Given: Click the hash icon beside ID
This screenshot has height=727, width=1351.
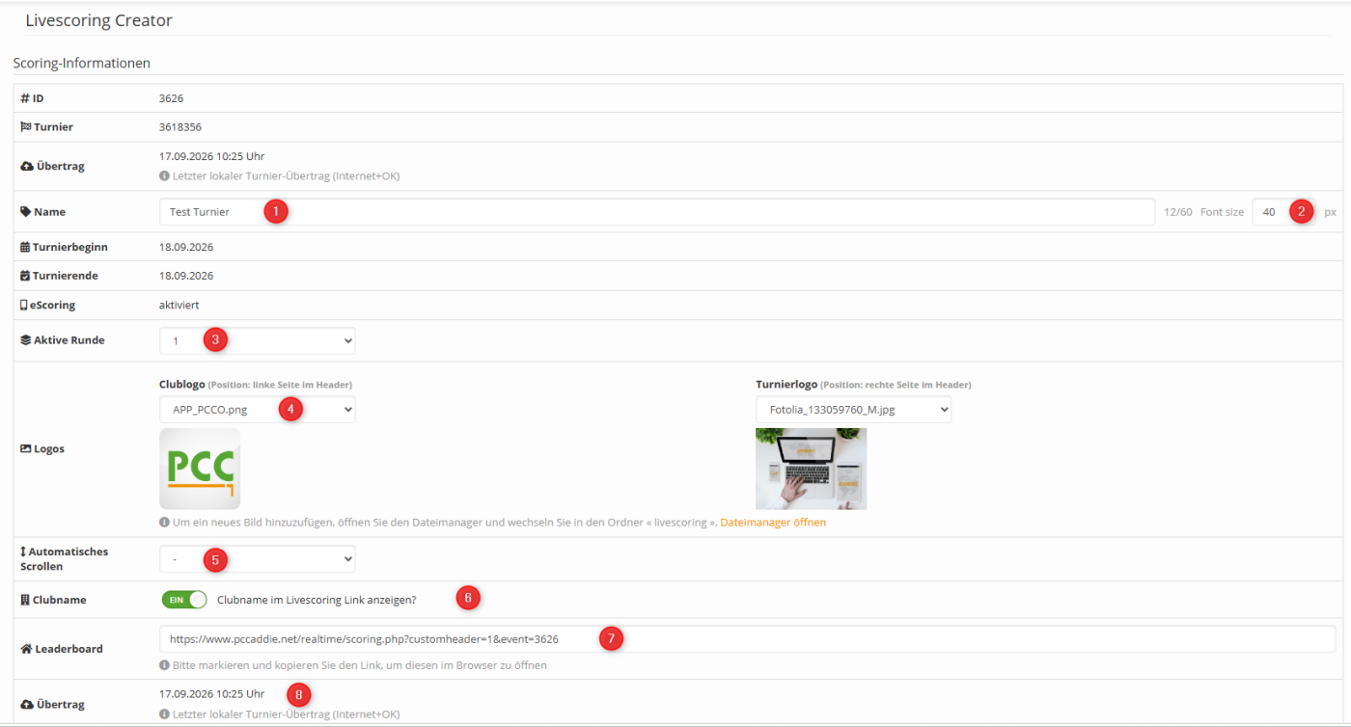Looking at the screenshot, I should tap(25, 98).
